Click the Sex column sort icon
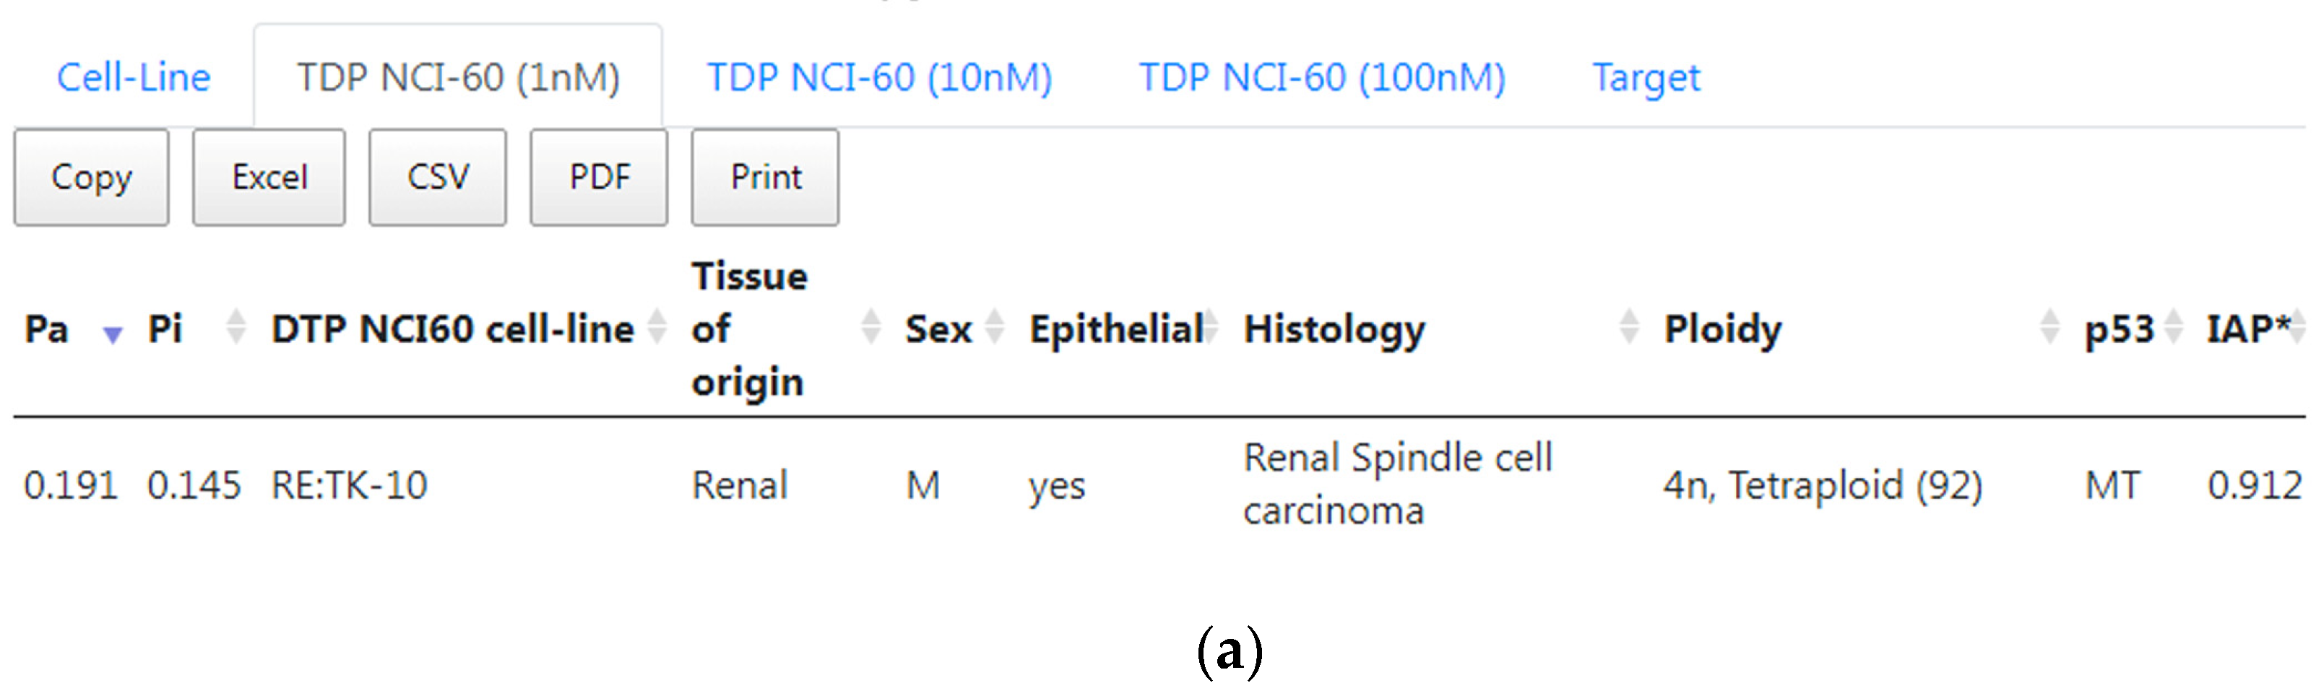 (993, 327)
